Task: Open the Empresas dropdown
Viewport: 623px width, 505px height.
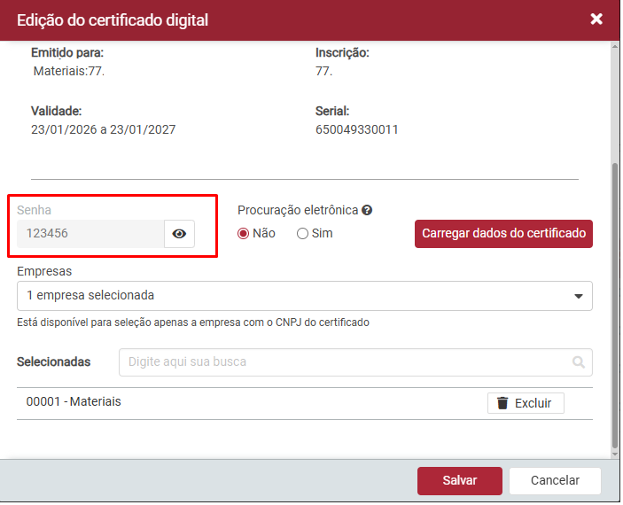Action: pos(305,297)
